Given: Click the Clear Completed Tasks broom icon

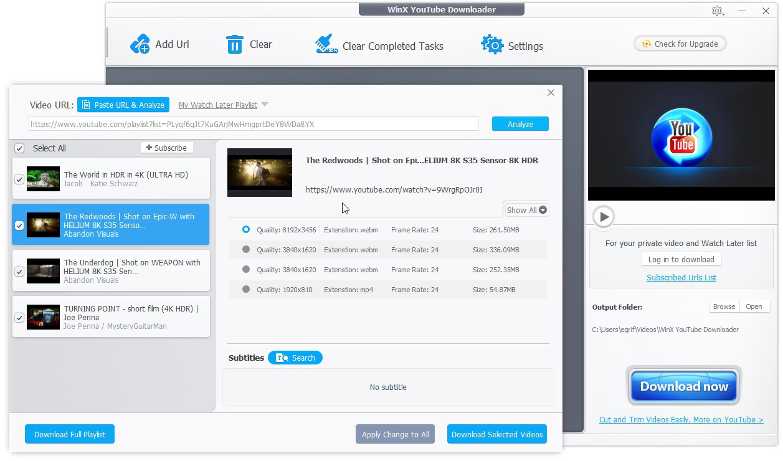Looking at the screenshot, I should click(x=326, y=45).
